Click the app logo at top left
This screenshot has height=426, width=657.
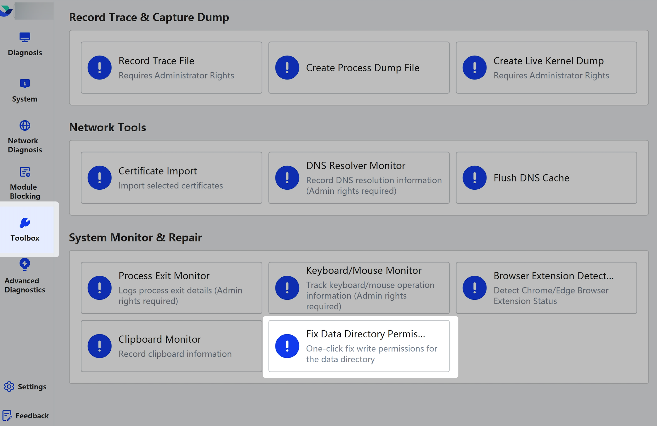pos(6,11)
